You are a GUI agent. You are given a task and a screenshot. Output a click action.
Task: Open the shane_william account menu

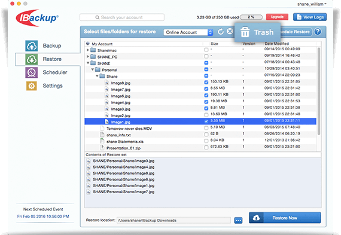[312, 4]
